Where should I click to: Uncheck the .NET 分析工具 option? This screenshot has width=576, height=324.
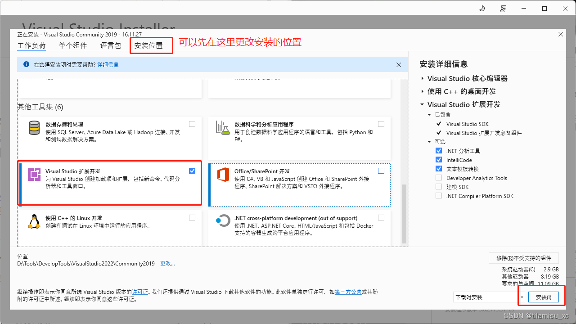tap(439, 151)
